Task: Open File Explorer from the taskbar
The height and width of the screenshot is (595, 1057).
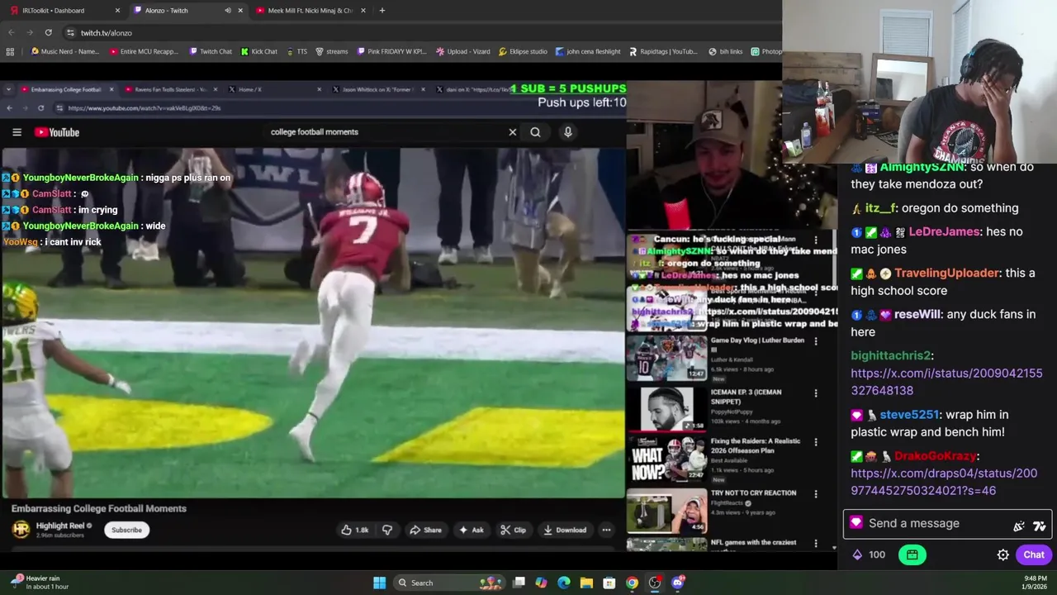Action: pyautogui.click(x=586, y=583)
